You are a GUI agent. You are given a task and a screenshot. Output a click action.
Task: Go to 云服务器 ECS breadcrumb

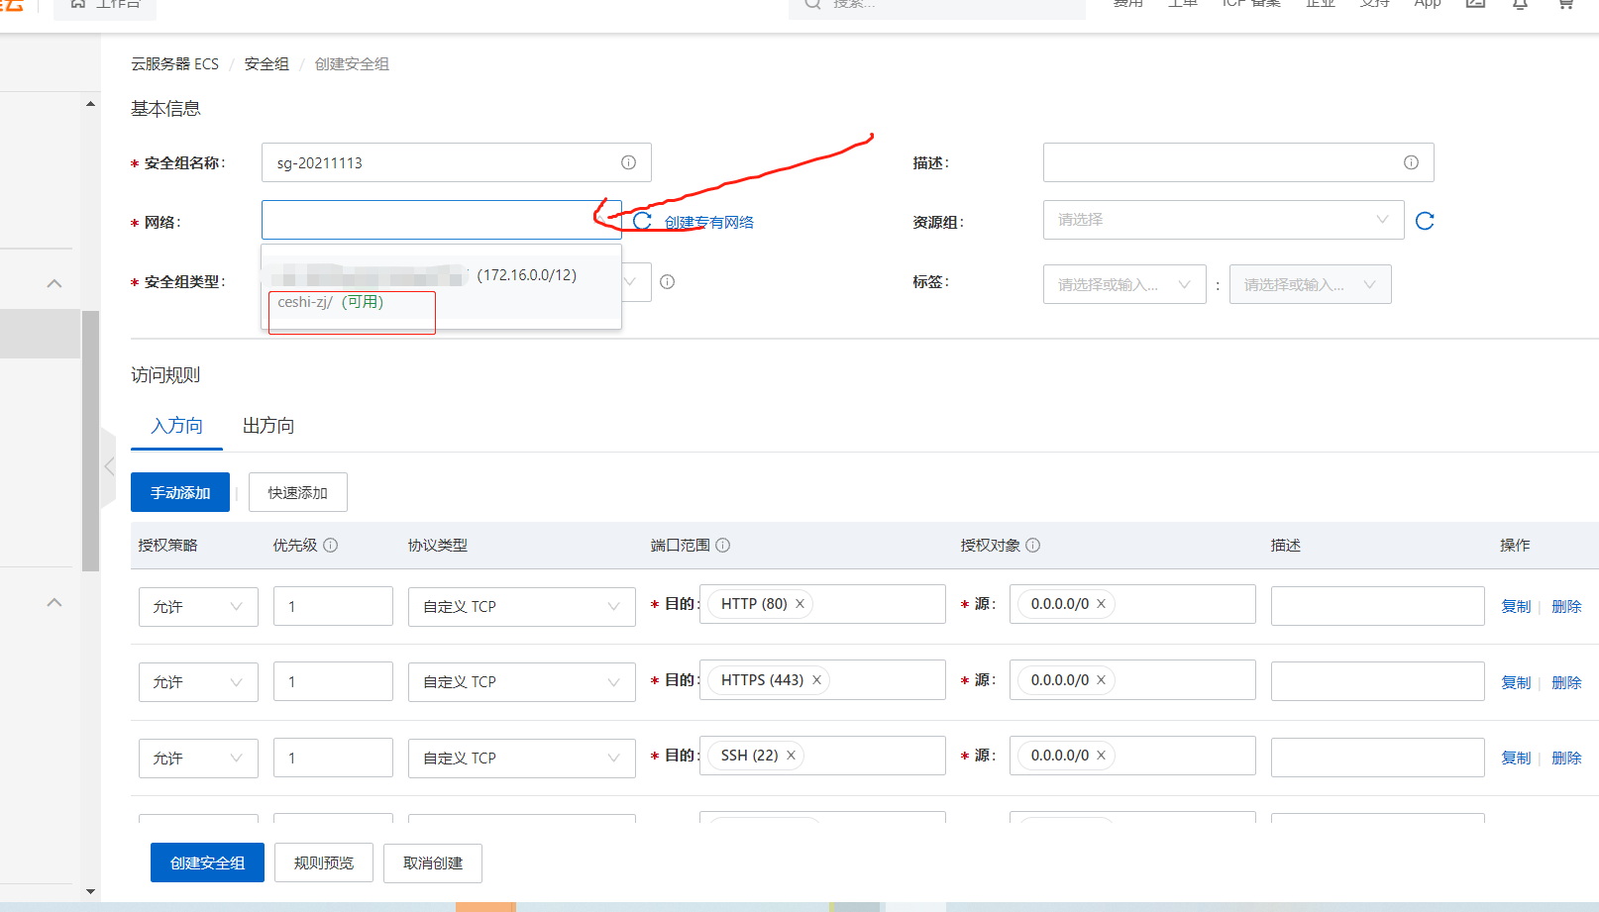click(174, 64)
